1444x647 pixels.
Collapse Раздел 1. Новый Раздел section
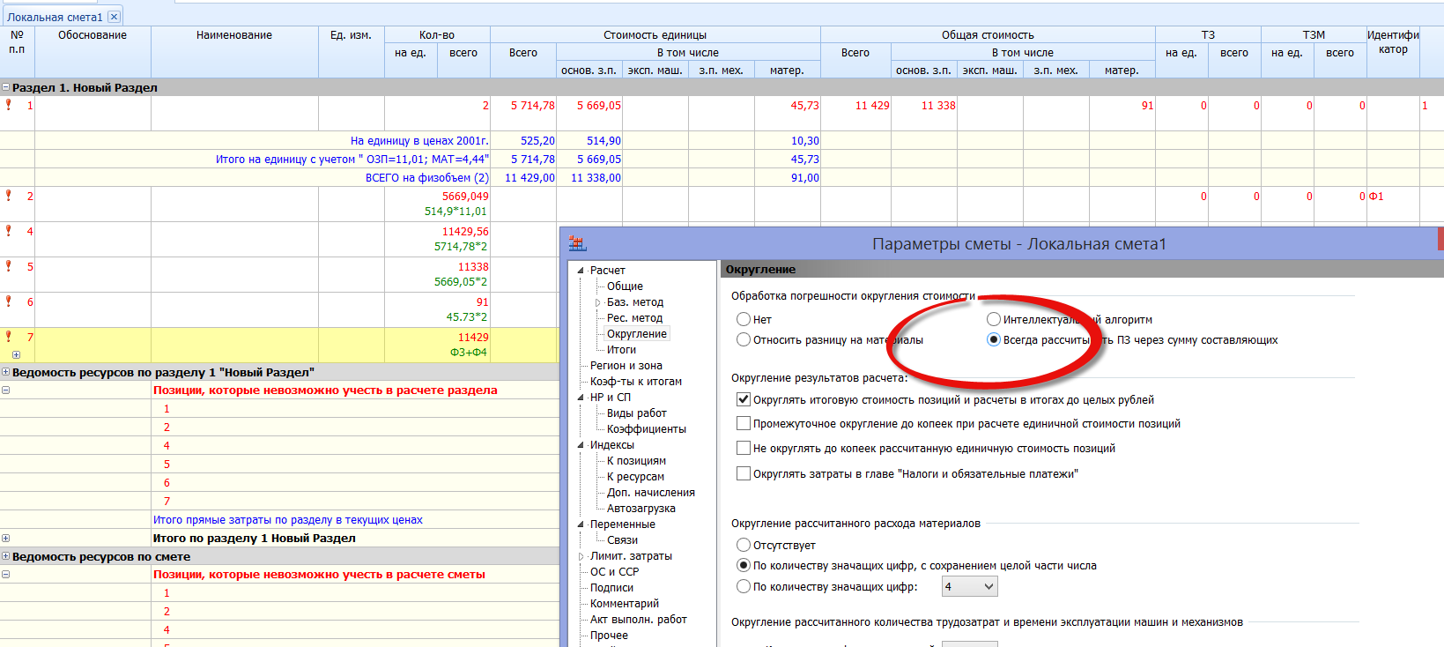coord(6,87)
